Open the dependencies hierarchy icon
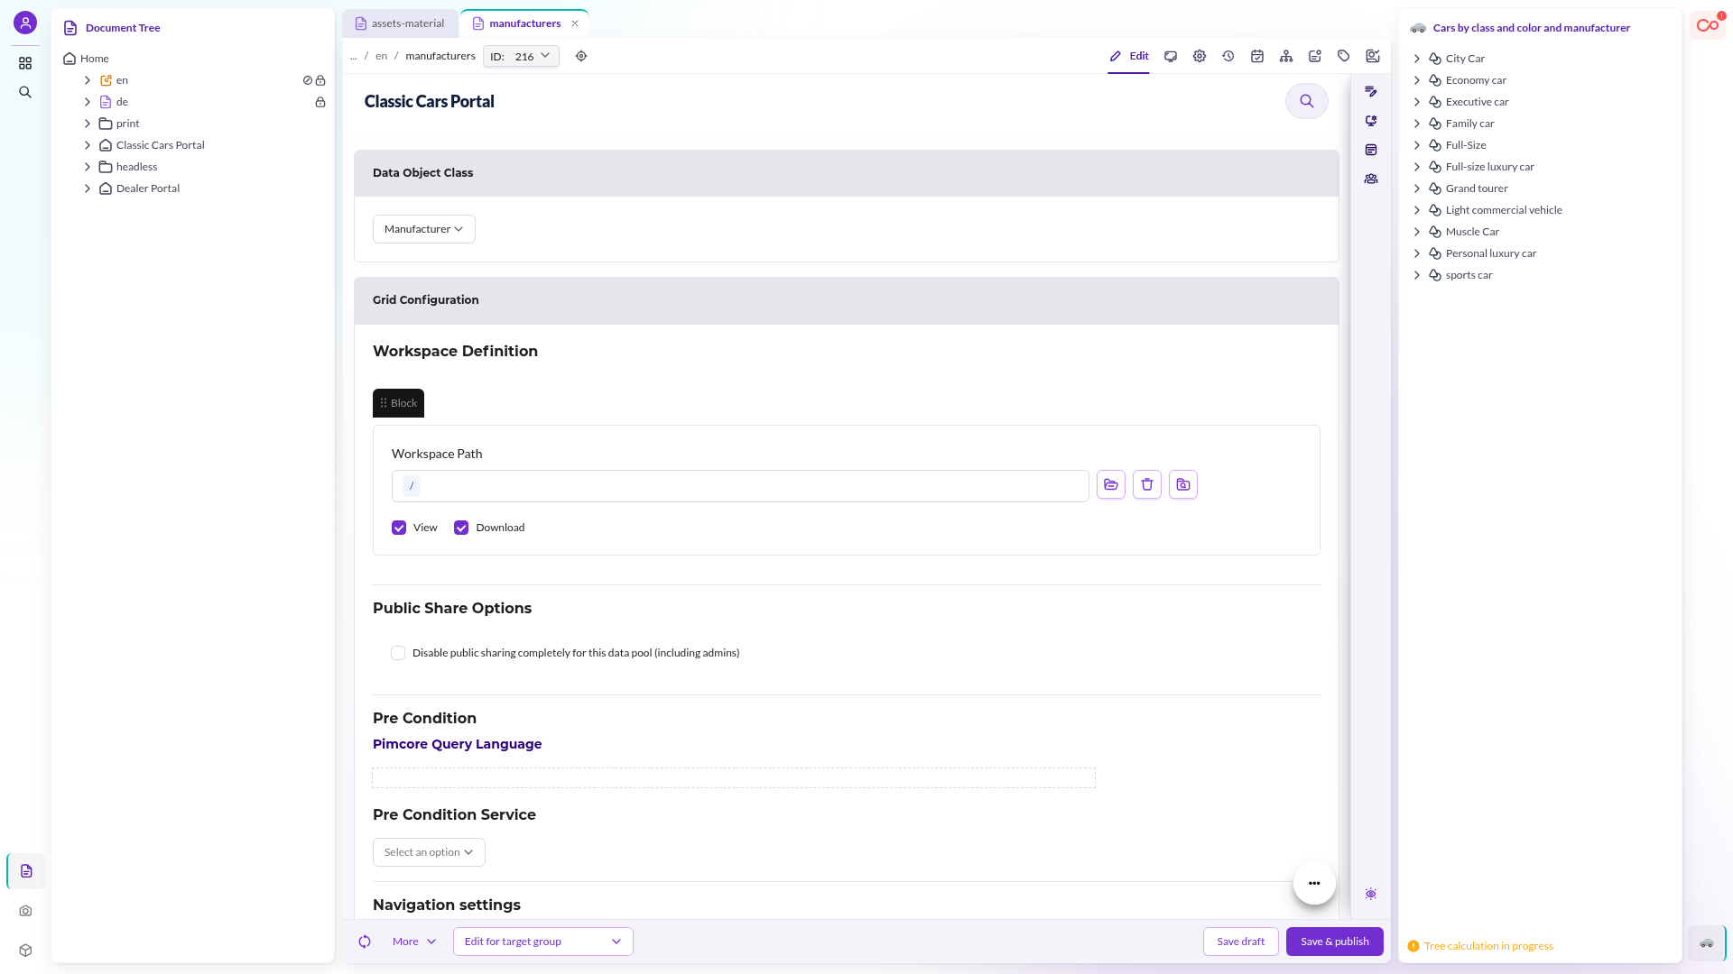Screen dimensions: 1733x974 (x=1286, y=56)
